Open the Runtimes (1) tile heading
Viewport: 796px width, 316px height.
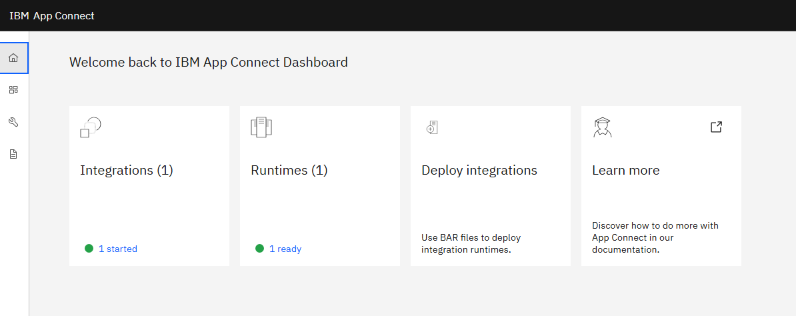click(289, 170)
